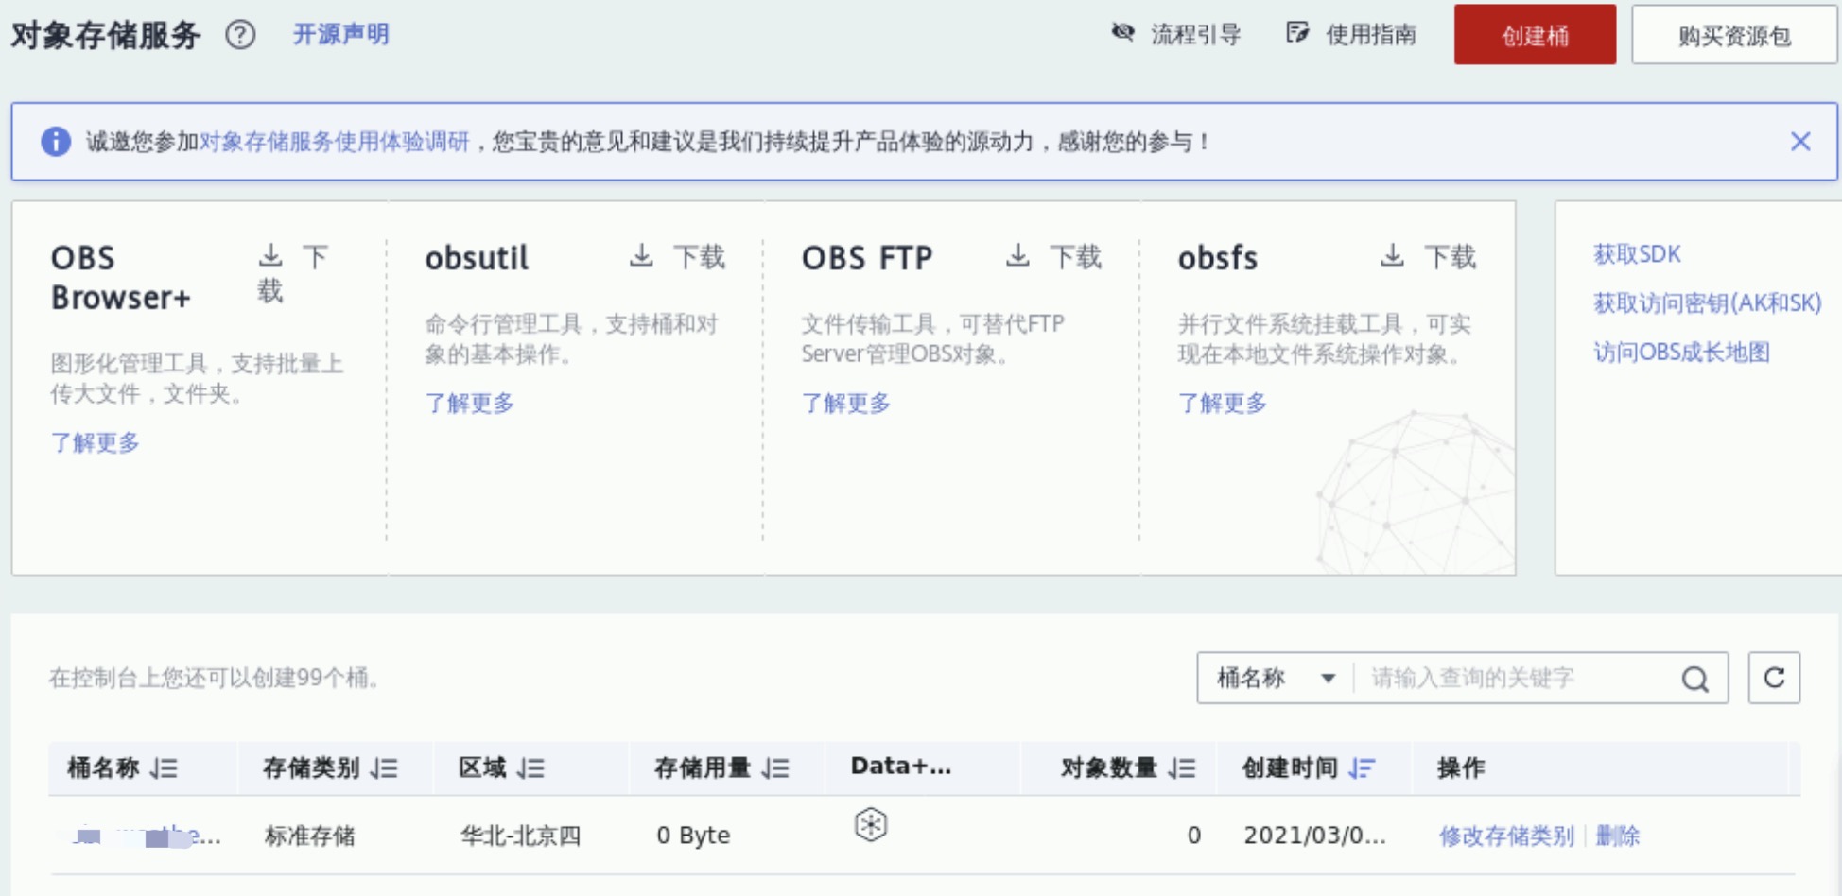Close the survey notification banner
This screenshot has height=896, width=1842.
tap(1799, 142)
